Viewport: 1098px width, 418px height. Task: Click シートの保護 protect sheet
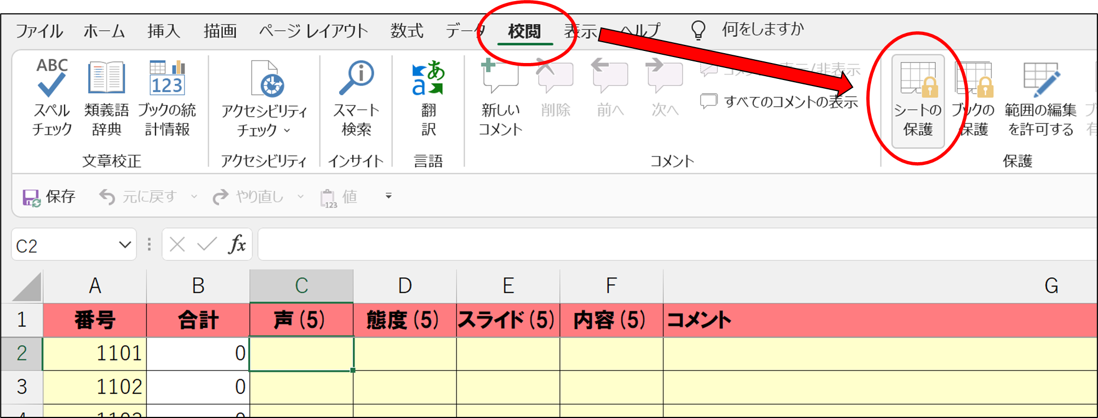point(918,101)
